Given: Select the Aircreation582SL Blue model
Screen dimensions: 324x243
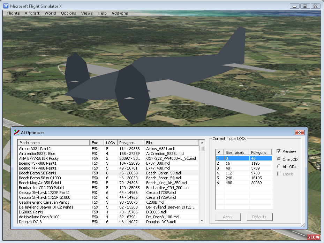Looking at the screenshot, I should click(x=108, y=154).
